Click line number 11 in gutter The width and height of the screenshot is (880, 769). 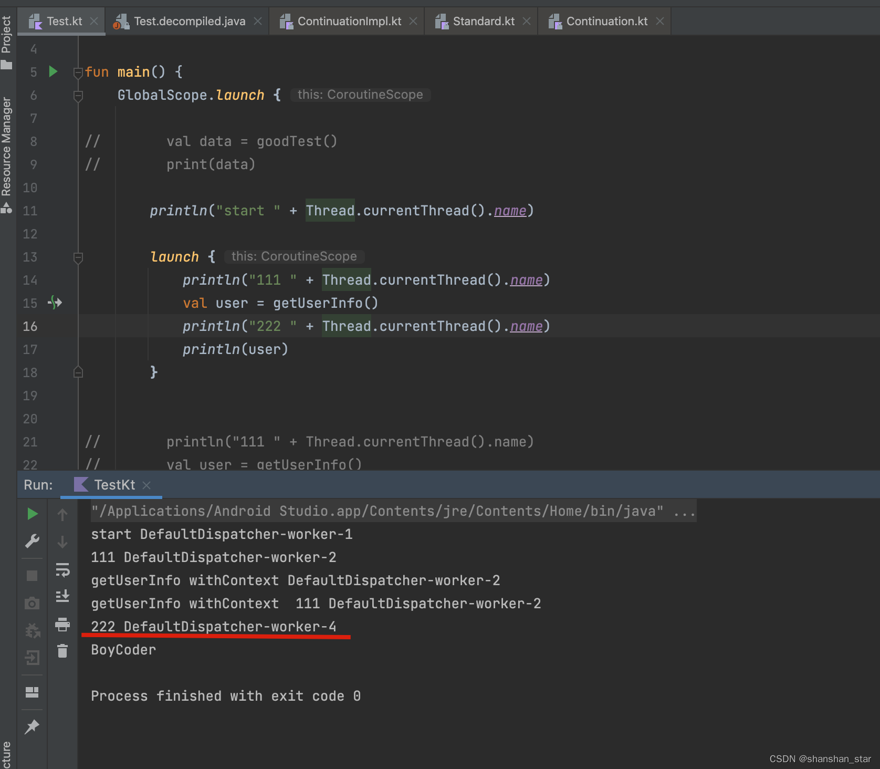(30, 211)
